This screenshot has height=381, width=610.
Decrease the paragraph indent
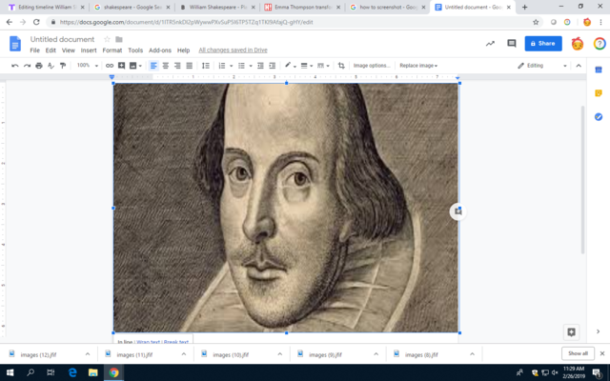(x=260, y=66)
